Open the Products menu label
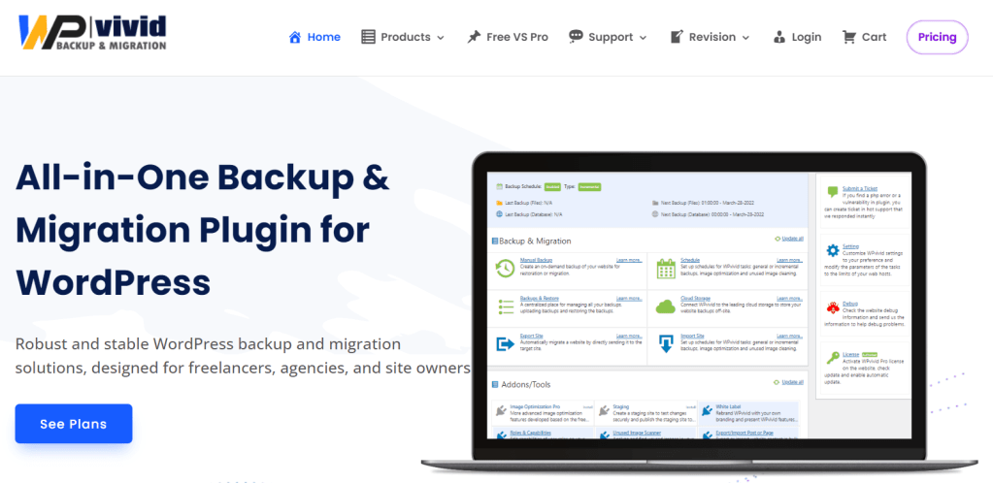This screenshot has width=993, height=483. [x=406, y=38]
